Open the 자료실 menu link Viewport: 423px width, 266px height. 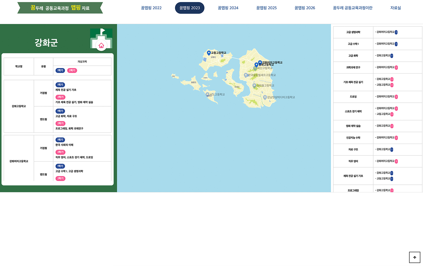click(396, 8)
